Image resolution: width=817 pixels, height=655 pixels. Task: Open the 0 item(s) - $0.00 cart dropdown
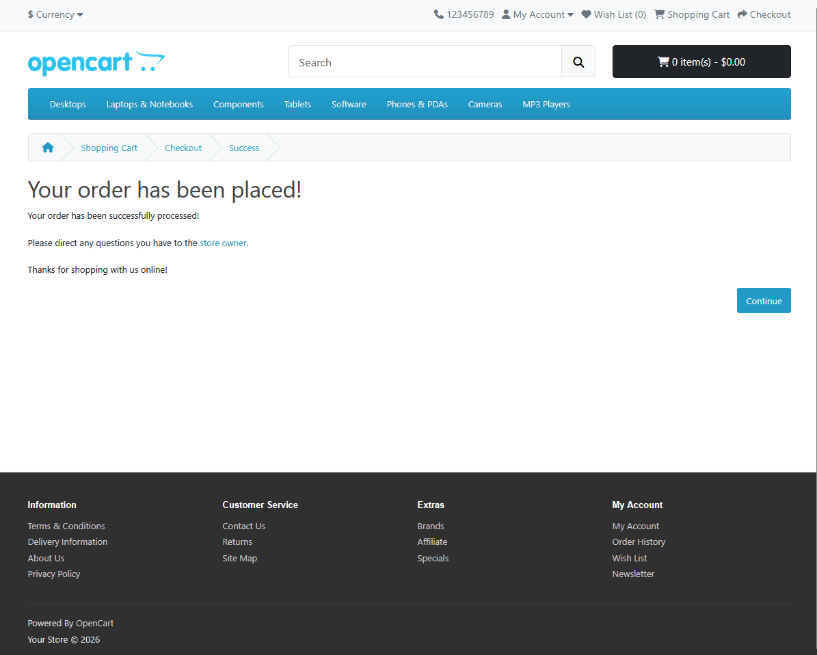(x=701, y=62)
